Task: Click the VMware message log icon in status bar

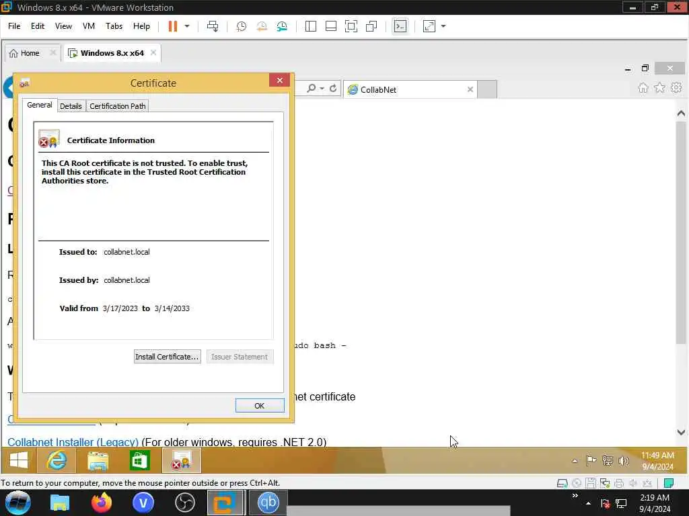Action: [669, 483]
